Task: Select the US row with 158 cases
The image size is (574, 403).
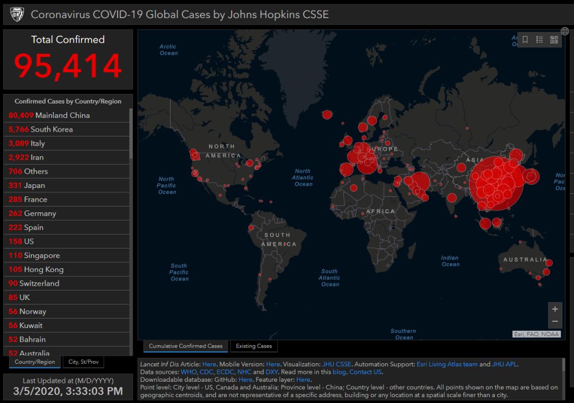Action: (66, 242)
